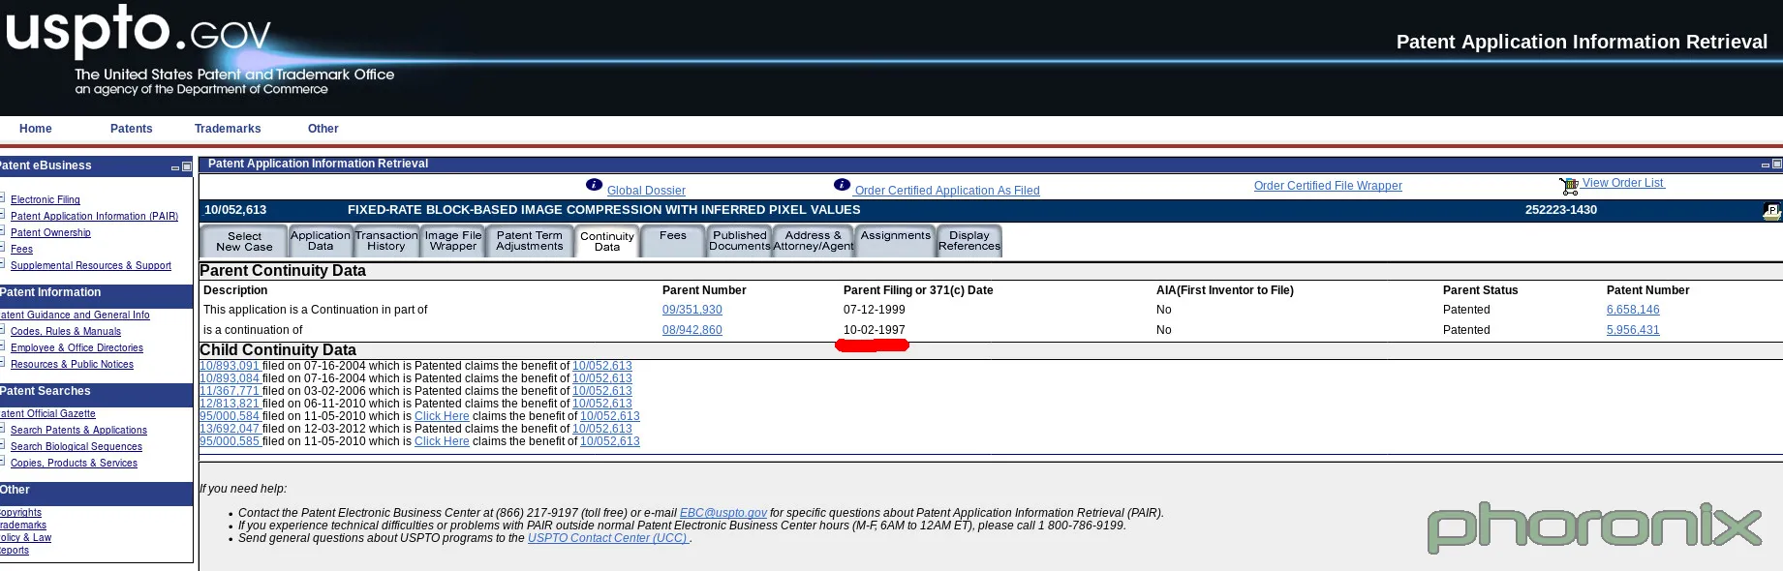Screen dimensions: 1783x571
Task: Click Here link in 95/000,585 row
Action: pos(442,441)
